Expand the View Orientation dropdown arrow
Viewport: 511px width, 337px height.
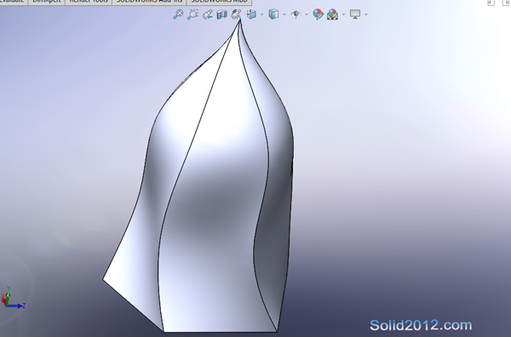(x=261, y=14)
